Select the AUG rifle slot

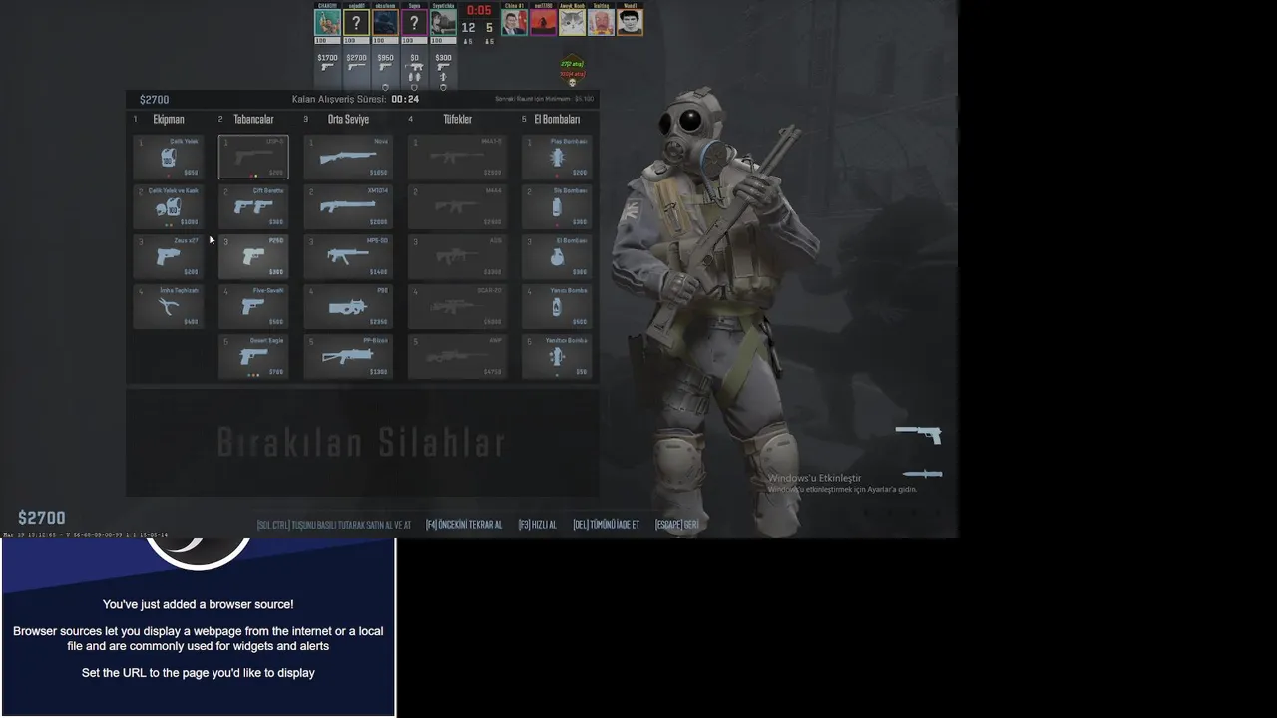point(457,257)
